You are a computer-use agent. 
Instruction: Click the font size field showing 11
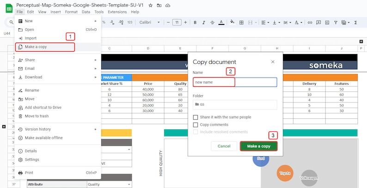click(x=177, y=23)
